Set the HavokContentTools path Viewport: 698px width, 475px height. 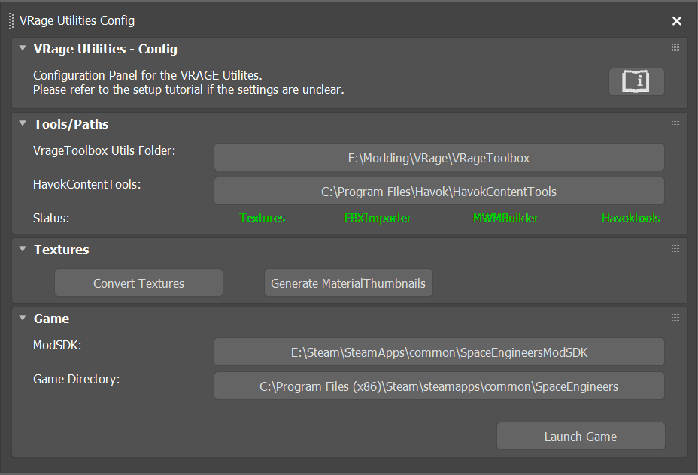tap(439, 192)
